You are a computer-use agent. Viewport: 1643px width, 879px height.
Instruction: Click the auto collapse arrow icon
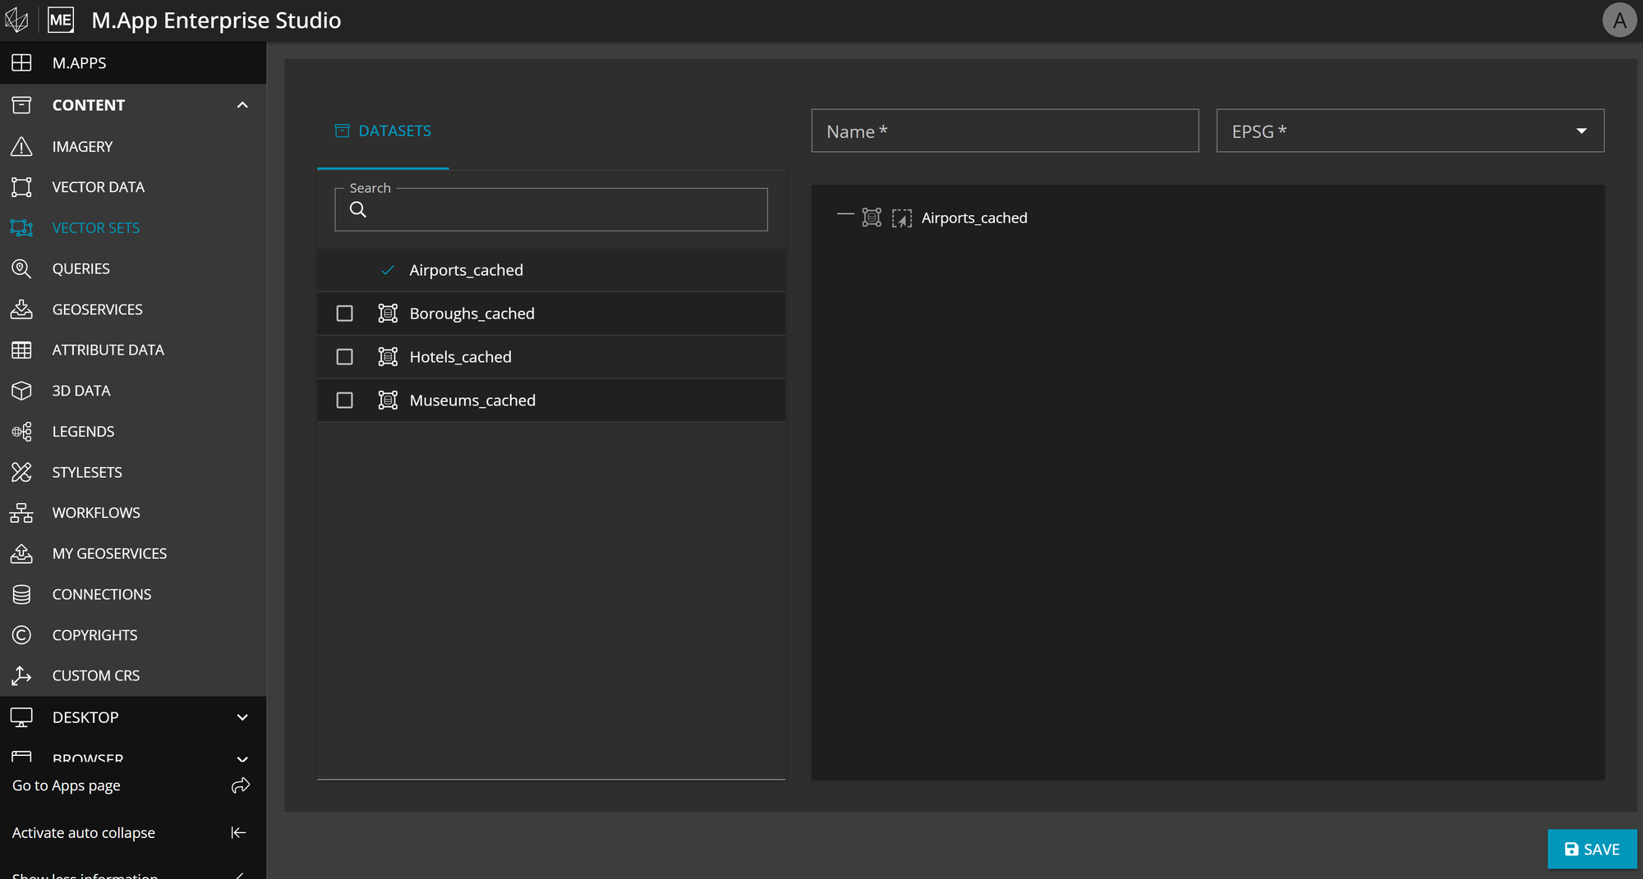238,832
